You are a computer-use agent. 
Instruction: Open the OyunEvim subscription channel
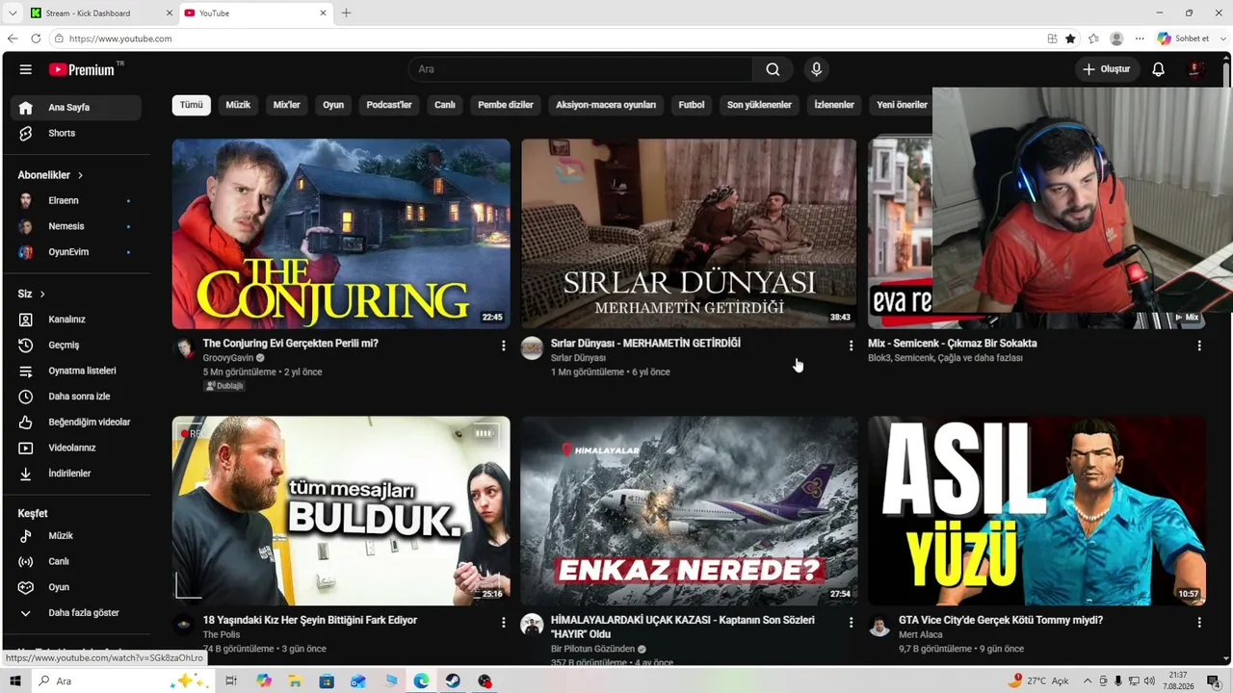pyautogui.click(x=76, y=252)
